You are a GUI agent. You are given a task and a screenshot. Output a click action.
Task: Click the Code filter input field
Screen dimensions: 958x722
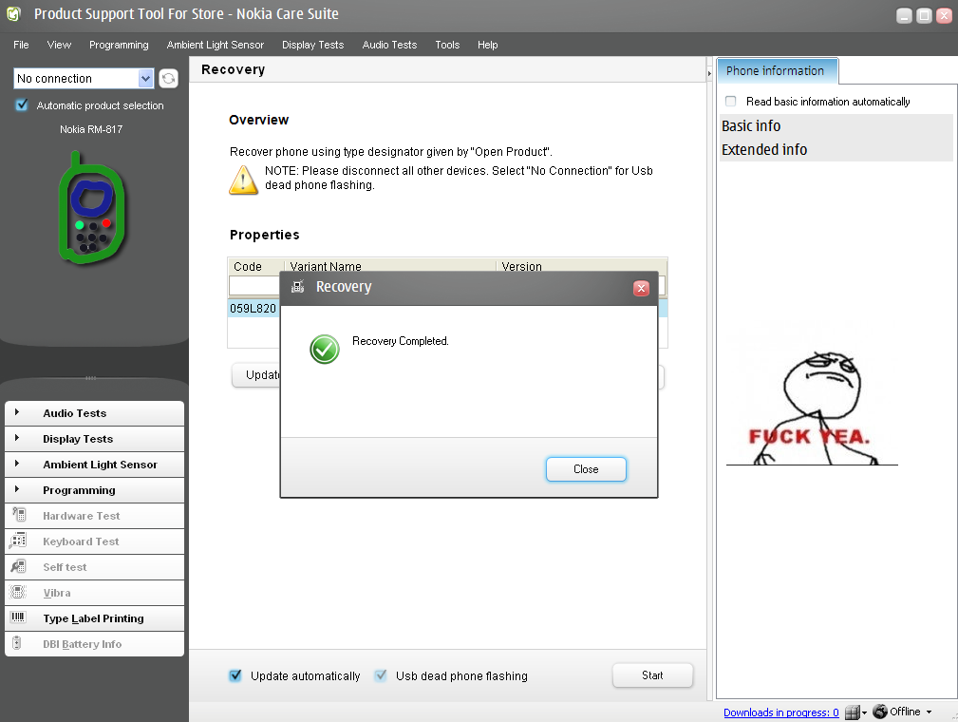[254, 286]
